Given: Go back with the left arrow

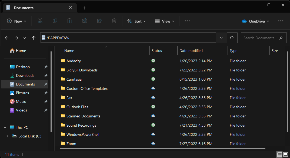Looking at the screenshot, I should [x=7, y=38].
